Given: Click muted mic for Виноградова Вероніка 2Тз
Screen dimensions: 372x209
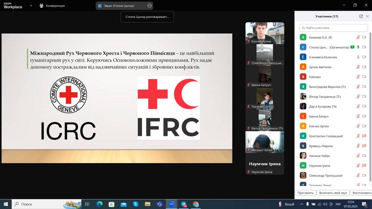Looking at the screenshot, I should [358, 87].
